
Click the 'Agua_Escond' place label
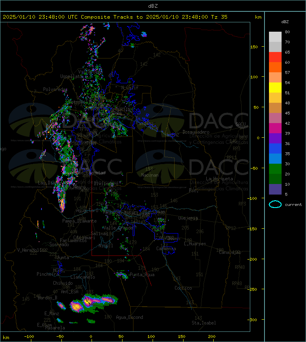129,317
